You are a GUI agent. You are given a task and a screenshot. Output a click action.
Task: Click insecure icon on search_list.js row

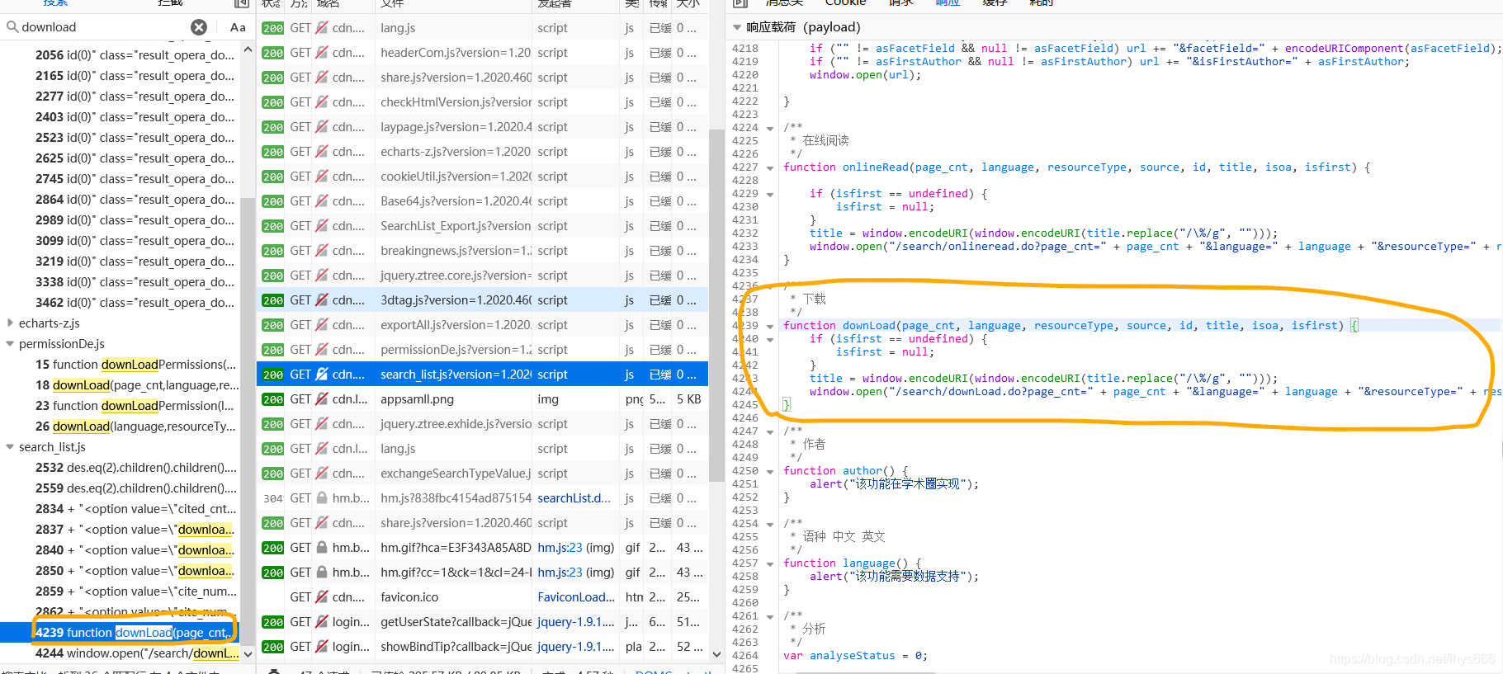coord(322,375)
